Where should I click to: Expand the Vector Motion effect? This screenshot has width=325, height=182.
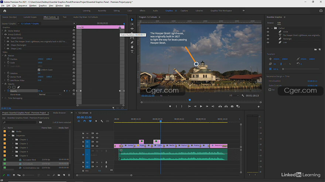tap(3, 31)
